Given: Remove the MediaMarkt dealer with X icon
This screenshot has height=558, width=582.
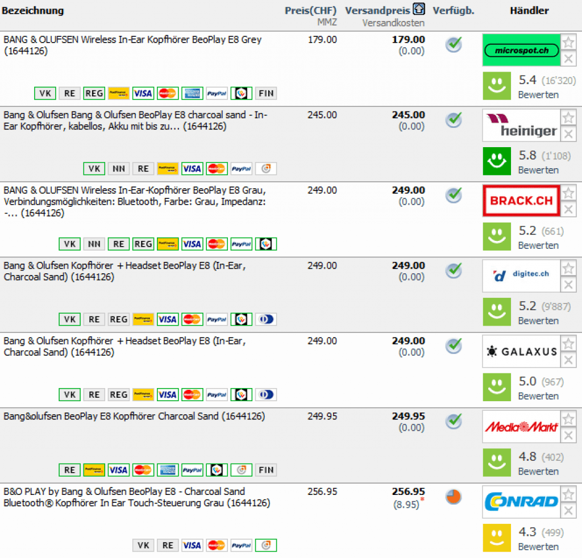Looking at the screenshot, I should 568,435.
